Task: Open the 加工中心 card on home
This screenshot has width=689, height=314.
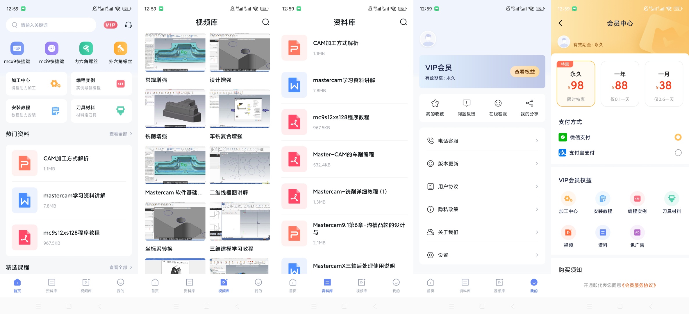Action: point(36,84)
